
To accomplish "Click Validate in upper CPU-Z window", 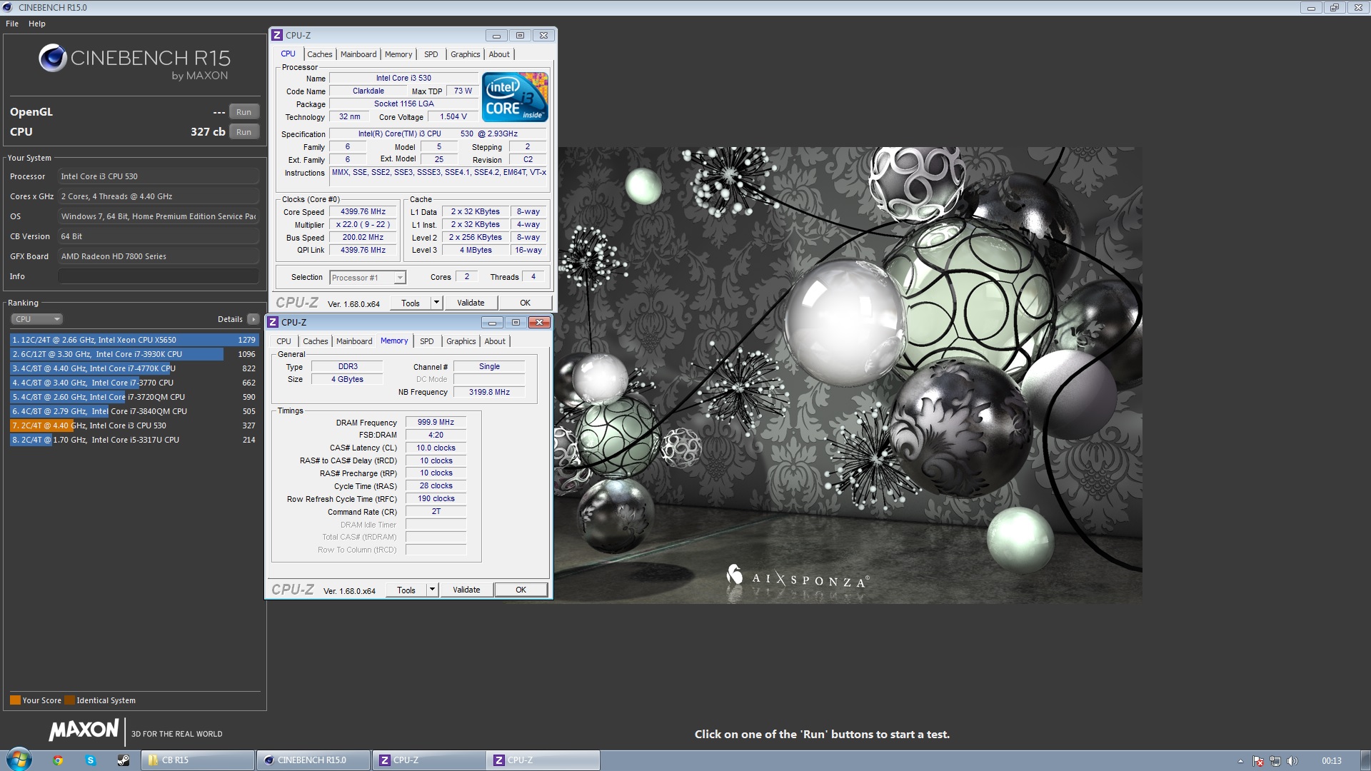I will (471, 303).
